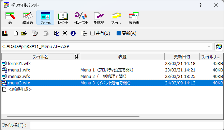Select the <新規作成> entry

[20, 90]
